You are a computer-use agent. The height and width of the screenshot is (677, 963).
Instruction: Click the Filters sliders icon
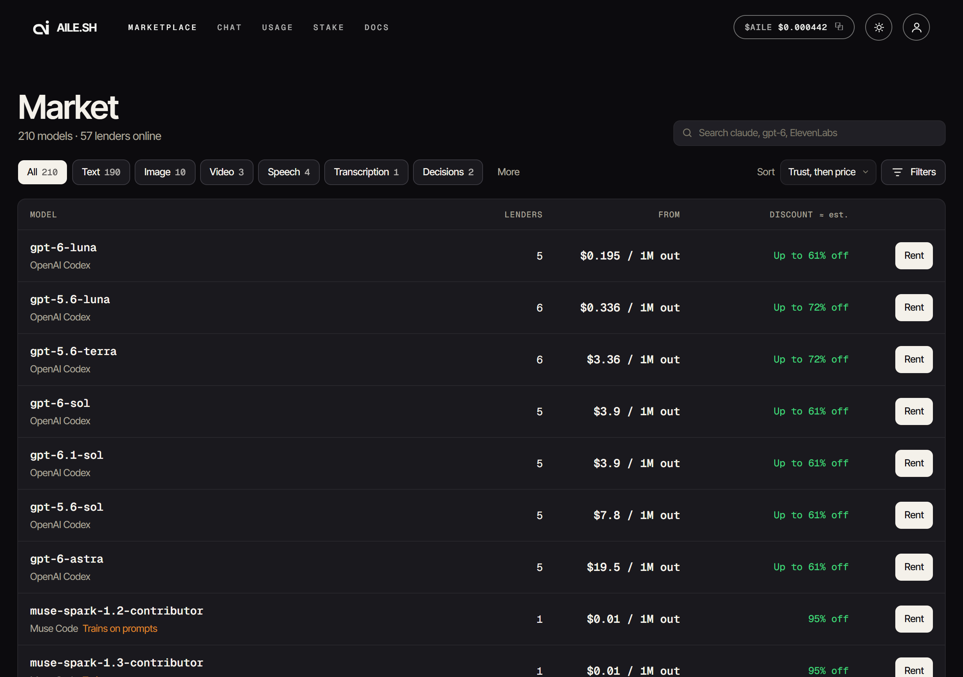[x=897, y=172]
